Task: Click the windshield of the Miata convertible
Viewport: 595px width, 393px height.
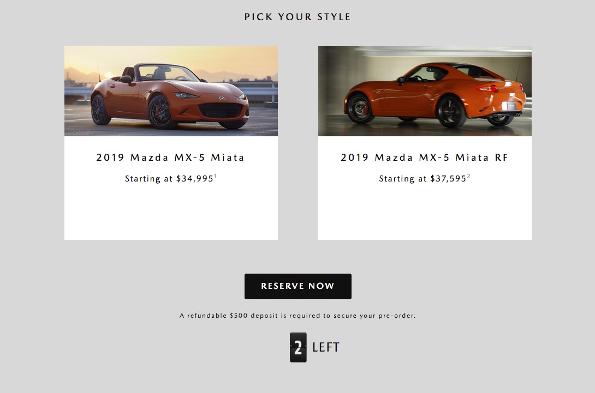Action: (166, 72)
